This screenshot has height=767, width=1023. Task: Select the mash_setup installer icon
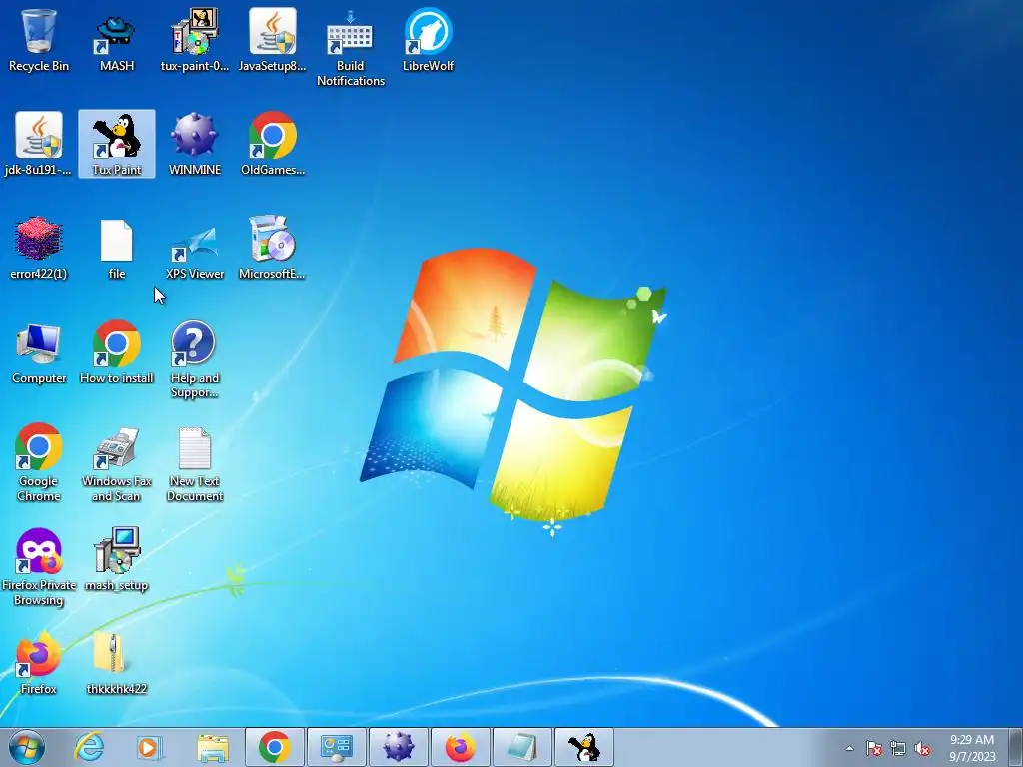(117, 559)
